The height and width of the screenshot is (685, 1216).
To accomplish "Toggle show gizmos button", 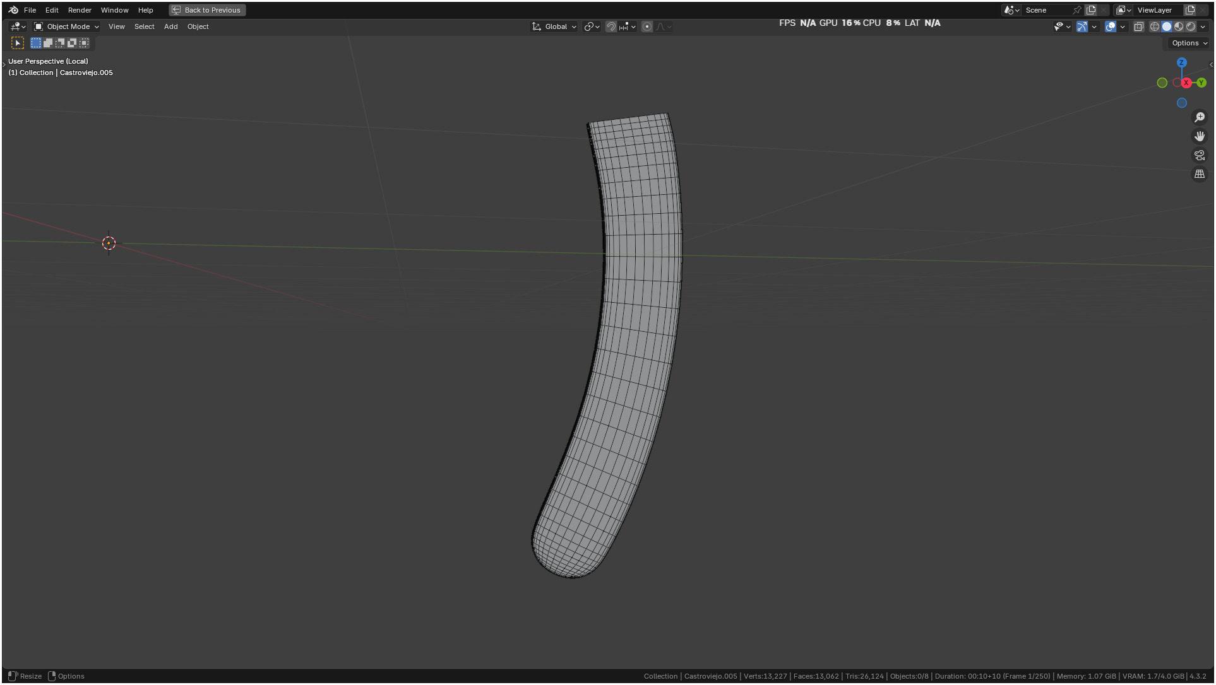I will (1082, 26).
